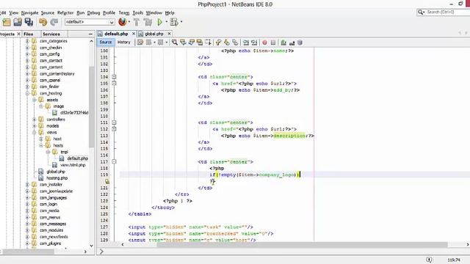Click the Shift Line Left icon

tap(246, 43)
